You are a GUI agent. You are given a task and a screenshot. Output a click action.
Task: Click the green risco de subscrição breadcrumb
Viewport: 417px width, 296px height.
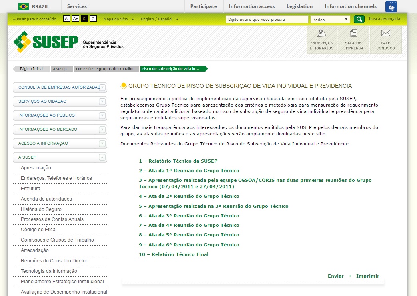point(173,68)
